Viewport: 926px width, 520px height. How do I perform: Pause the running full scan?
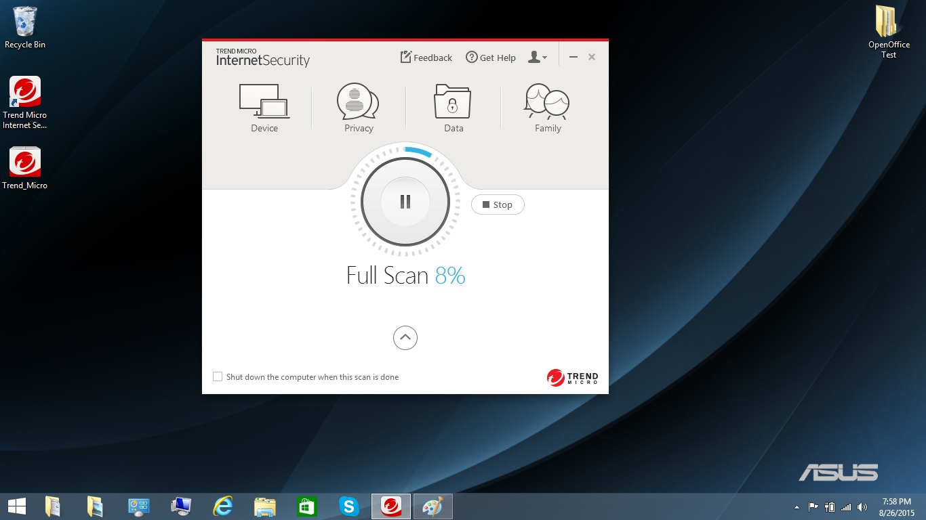pyautogui.click(x=405, y=202)
